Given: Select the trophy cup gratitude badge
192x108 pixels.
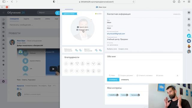Looking at the screenshot, I should [77, 64].
